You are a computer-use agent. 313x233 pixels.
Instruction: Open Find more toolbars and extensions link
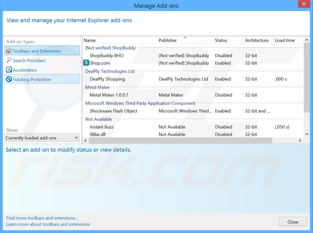click(x=42, y=218)
